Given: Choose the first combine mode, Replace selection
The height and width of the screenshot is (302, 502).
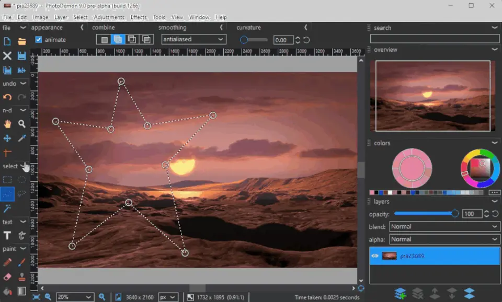Looking at the screenshot, I should coord(104,40).
